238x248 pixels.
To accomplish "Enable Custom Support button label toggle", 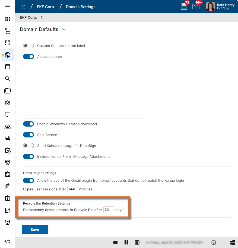I will coord(28,46).
